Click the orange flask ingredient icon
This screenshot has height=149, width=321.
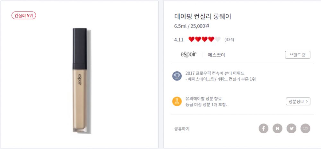(x=177, y=101)
